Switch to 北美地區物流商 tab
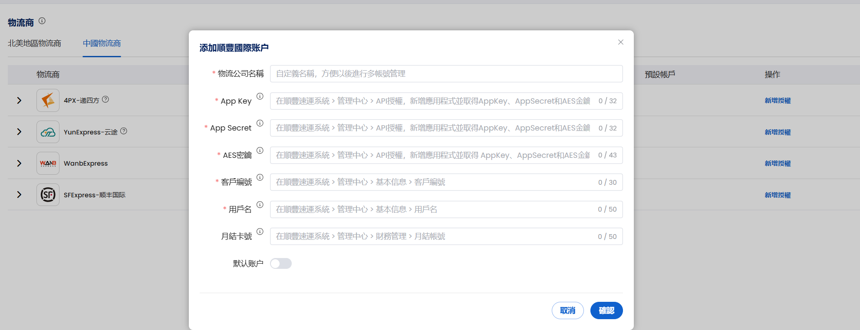 point(35,43)
